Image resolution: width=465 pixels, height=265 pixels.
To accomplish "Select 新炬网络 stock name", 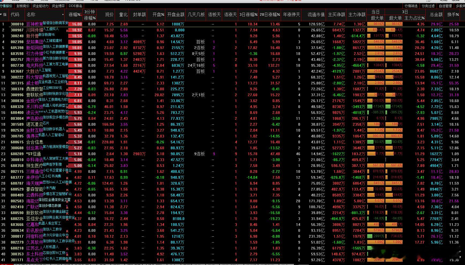I will 35,48.
